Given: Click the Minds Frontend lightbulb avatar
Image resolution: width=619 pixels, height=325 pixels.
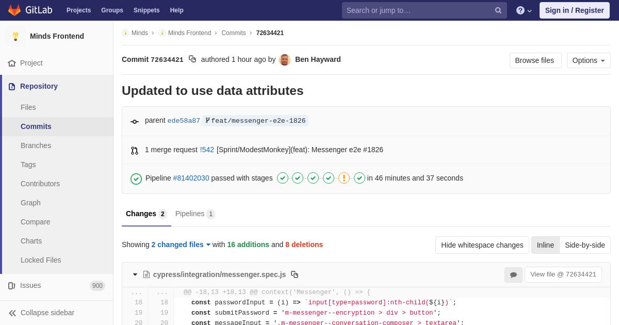Looking at the screenshot, I should (x=15, y=36).
